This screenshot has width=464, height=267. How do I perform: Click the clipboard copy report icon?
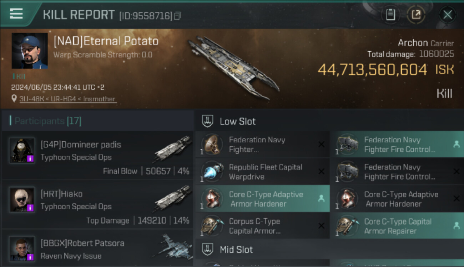click(390, 15)
